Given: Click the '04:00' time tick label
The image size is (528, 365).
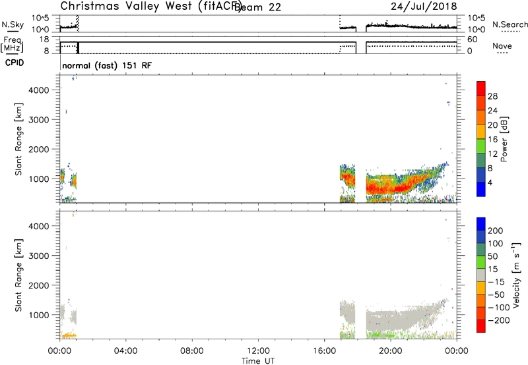Looking at the screenshot, I should pos(126,351).
